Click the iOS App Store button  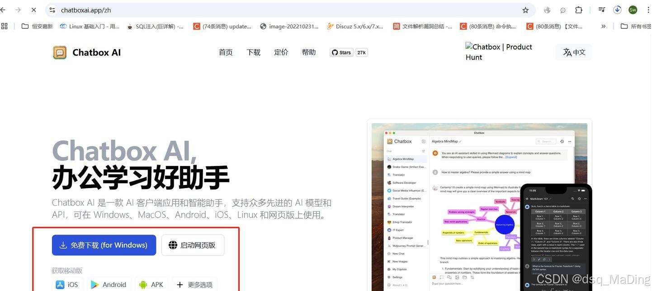[67, 284]
